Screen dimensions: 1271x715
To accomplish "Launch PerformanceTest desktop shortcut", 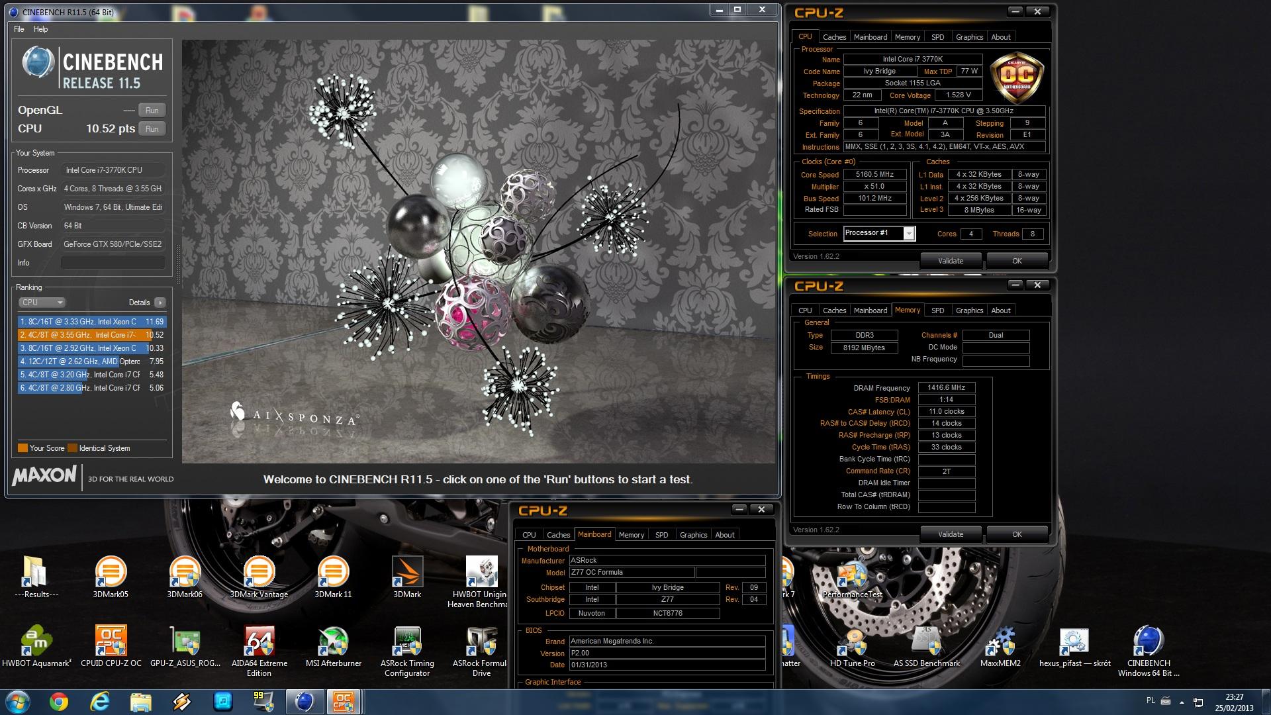I will coord(853,577).
